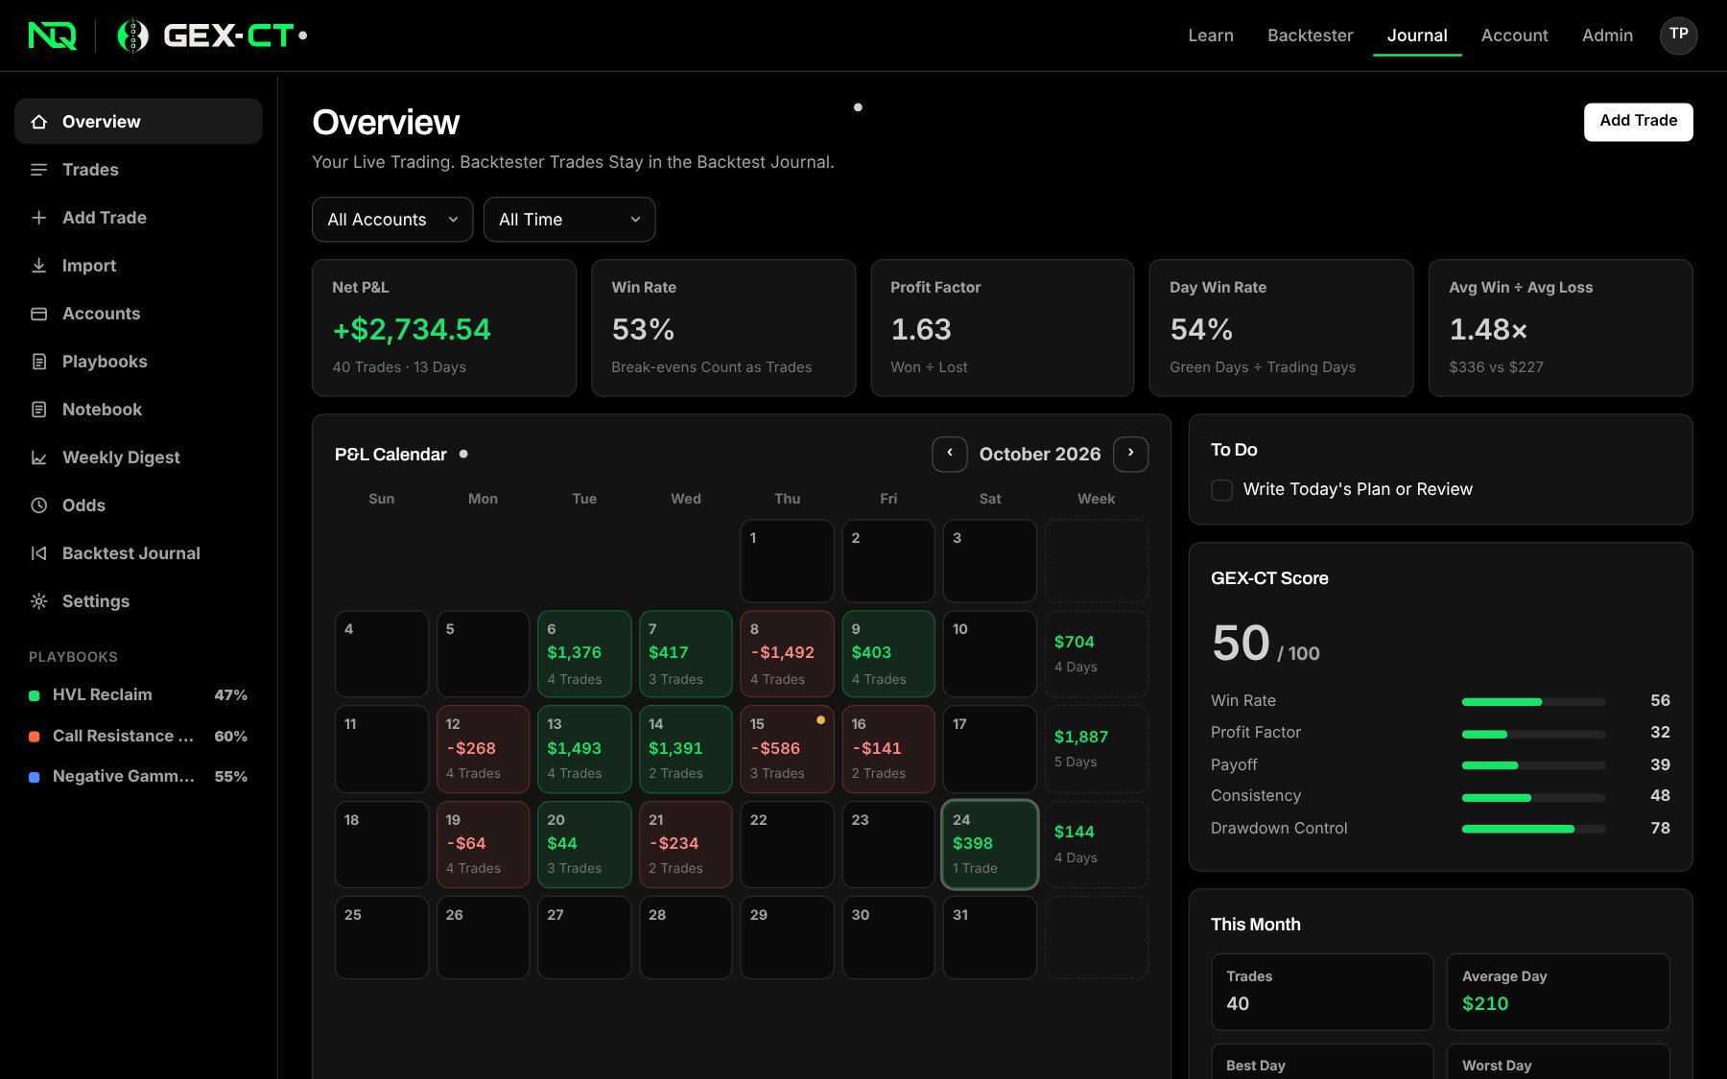Image resolution: width=1727 pixels, height=1079 pixels.
Task: Click the Playbooks document icon
Action: point(39,362)
